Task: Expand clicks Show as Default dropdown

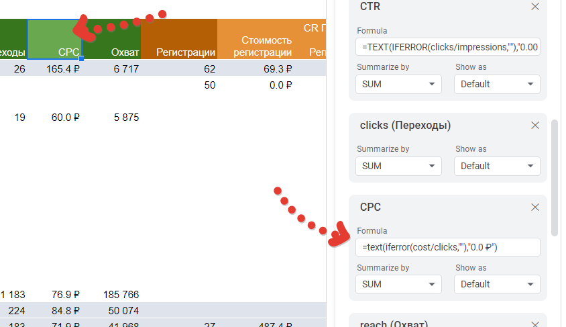Action: click(497, 166)
